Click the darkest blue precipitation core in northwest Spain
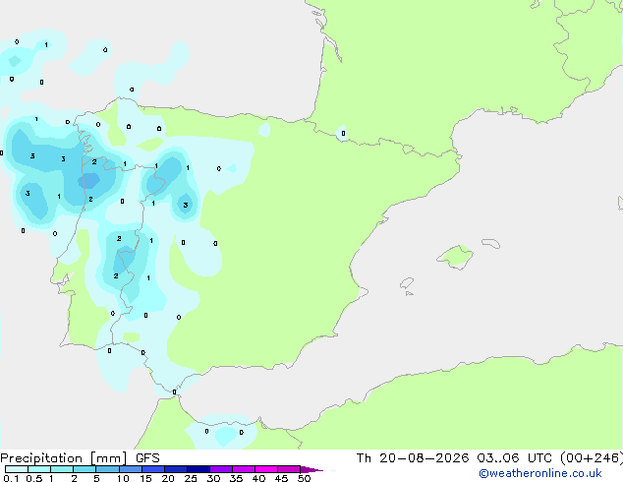 coord(88,181)
